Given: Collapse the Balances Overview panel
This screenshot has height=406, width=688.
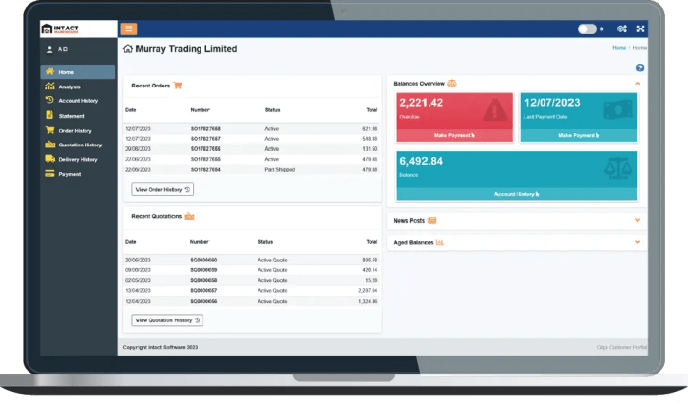Looking at the screenshot, I should pos(637,84).
